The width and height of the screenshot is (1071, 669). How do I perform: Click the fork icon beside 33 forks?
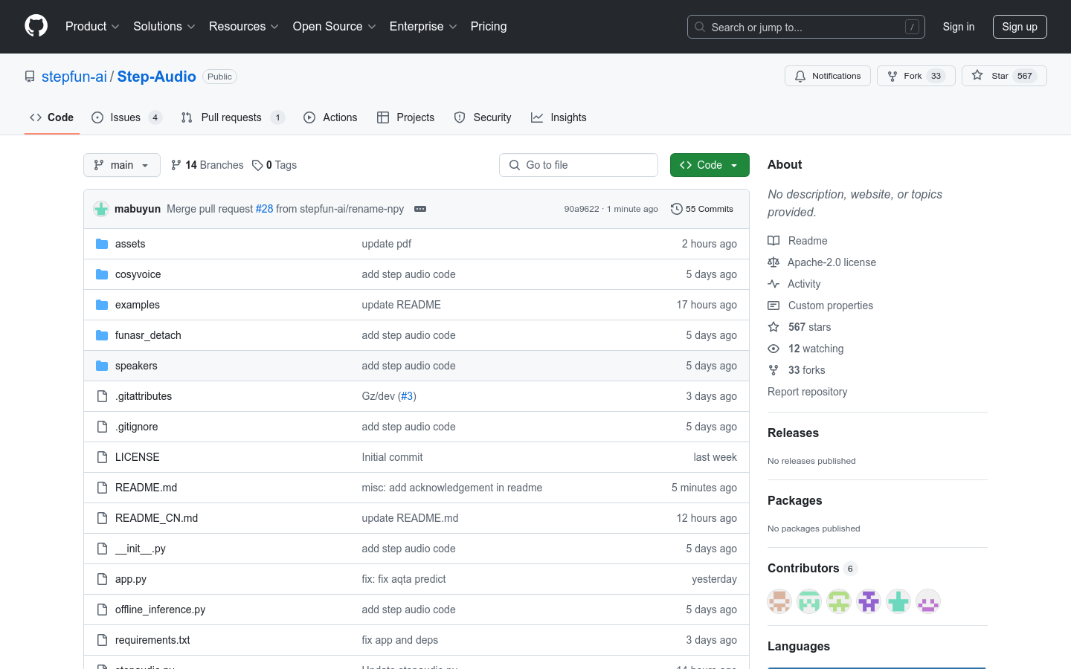point(773,370)
